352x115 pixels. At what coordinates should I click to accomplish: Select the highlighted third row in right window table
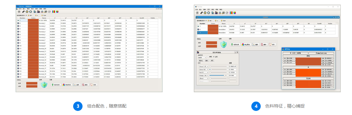click(x=267, y=32)
